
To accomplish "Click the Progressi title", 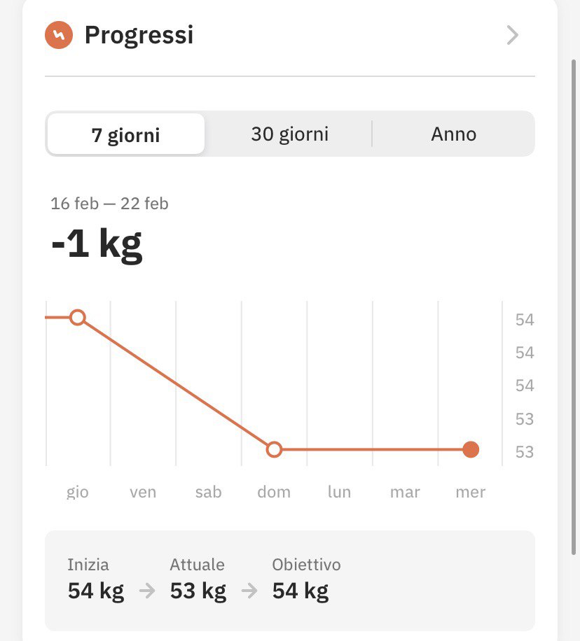I will (139, 35).
